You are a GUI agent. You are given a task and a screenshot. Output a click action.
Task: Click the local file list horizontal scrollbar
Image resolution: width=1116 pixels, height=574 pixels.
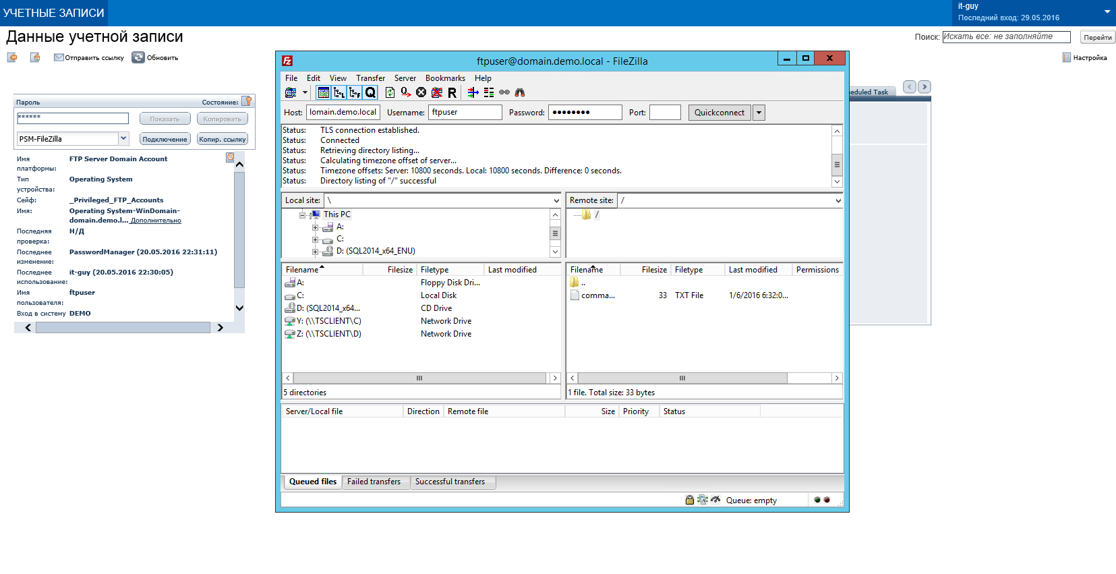(x=419, y=378)
